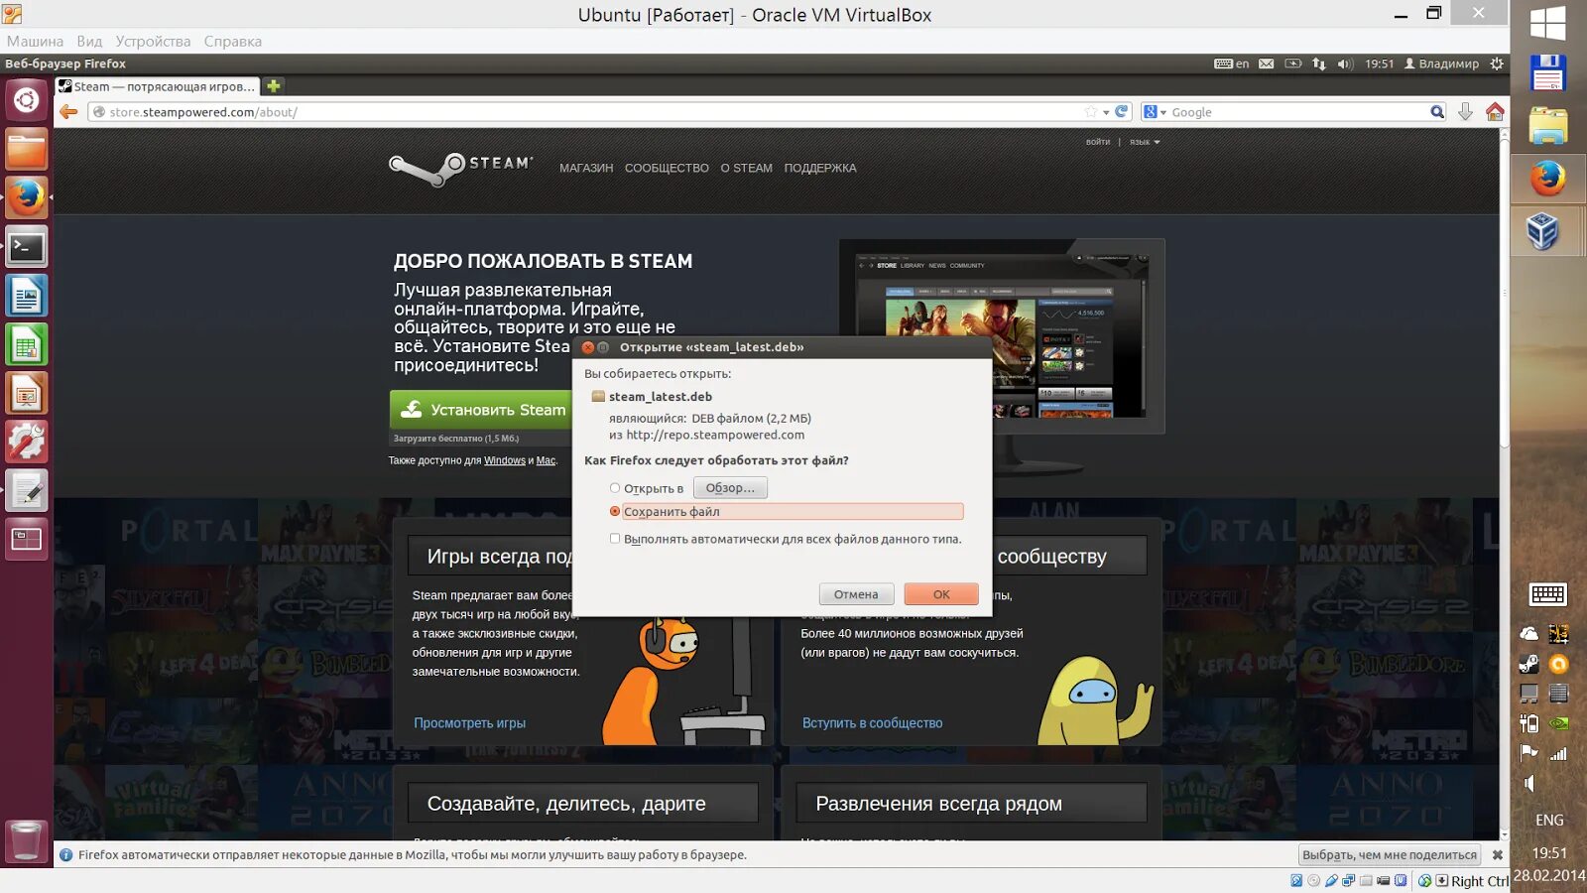Bookmark this page with the star icon
Image resolution: width=1587 pixels, height=893 pixels.
click(x=1091, y=112)
